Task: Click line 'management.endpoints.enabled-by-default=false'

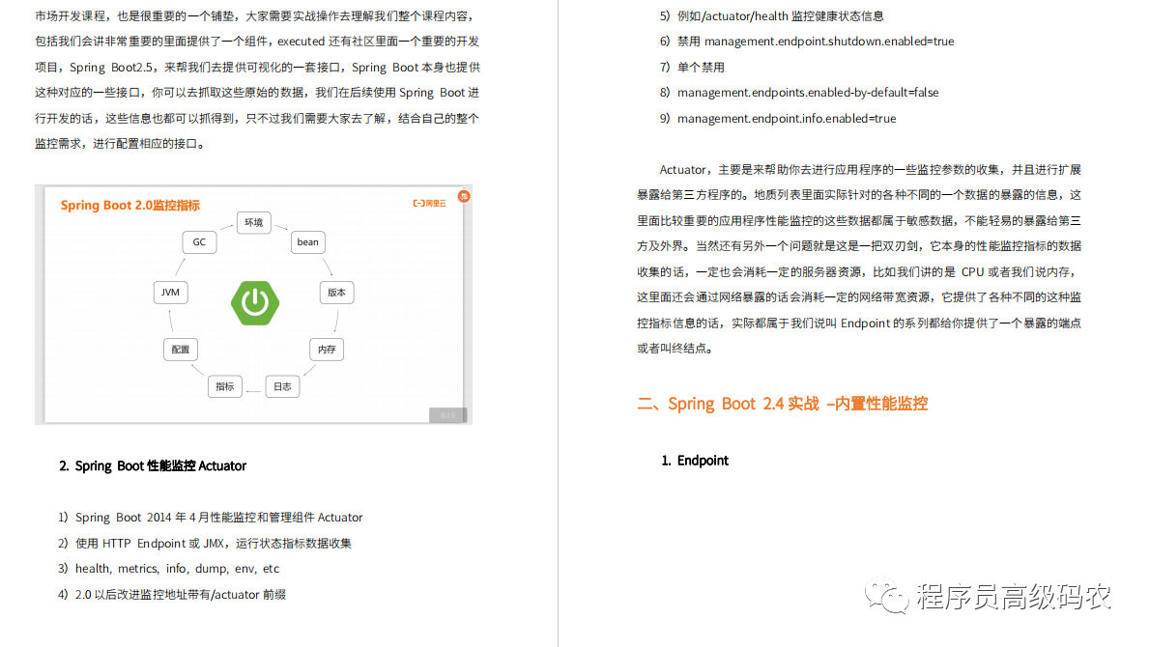Action: [808, 92]
